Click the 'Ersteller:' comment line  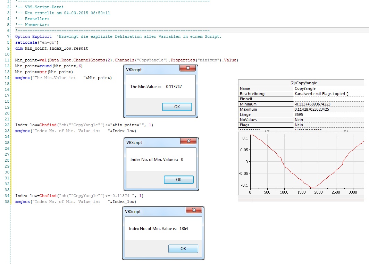32,19
